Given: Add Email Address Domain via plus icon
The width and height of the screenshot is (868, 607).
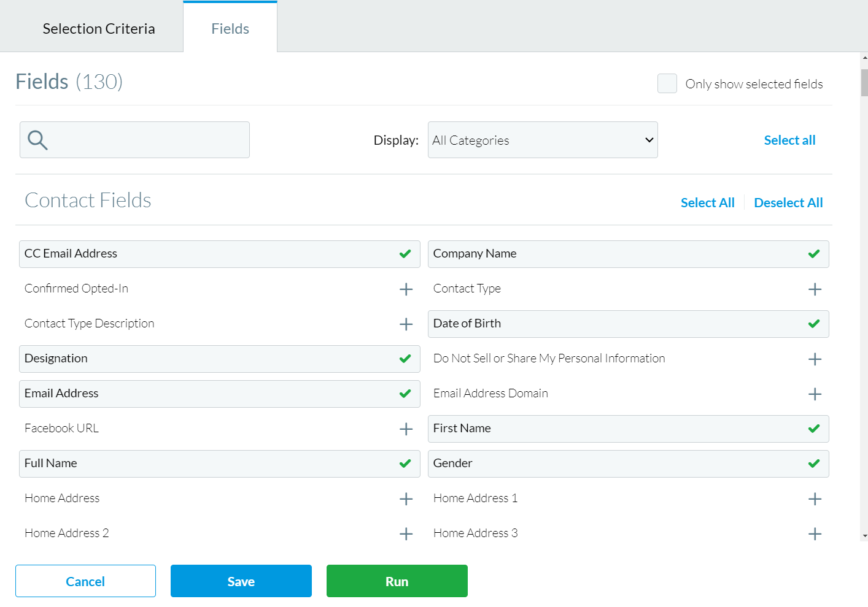Looking at the screenshot, I should [x=815, y=394].
